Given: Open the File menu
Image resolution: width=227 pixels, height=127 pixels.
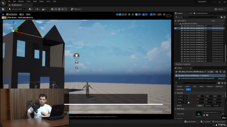Looking at the screenshot, I should 9,1.
